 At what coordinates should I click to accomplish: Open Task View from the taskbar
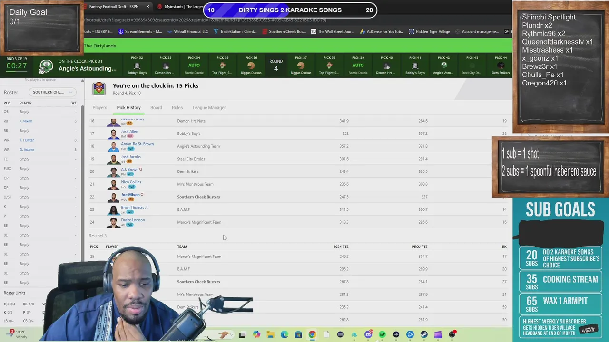[x=242, y=335]
